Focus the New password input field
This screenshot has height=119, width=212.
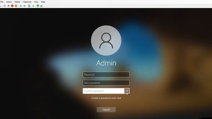pyautogui.click(x=106, y=83)
